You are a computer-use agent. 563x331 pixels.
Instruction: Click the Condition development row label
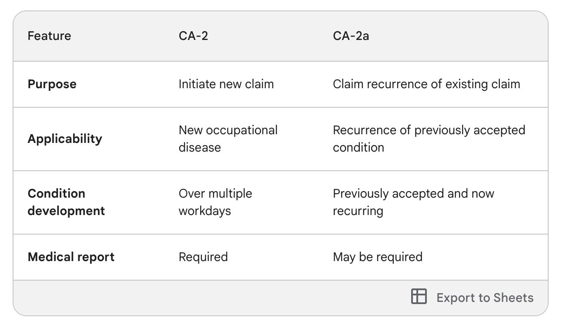coord(66,202)
